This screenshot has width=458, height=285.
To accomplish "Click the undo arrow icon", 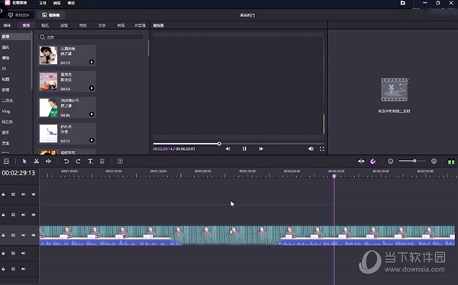I will click(x=66, y=162).
